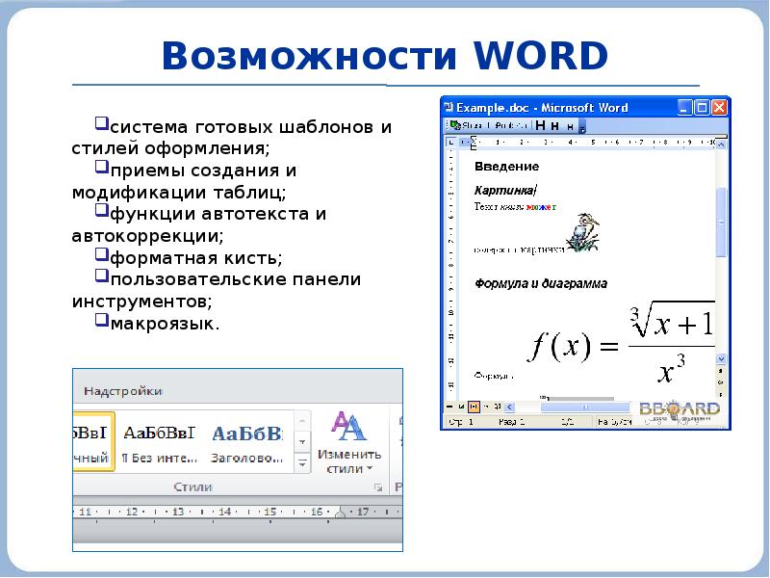Click the vertical scrollbar thumb in Word
This screenshot has width=770, height=578.
(x=721, y=223)
